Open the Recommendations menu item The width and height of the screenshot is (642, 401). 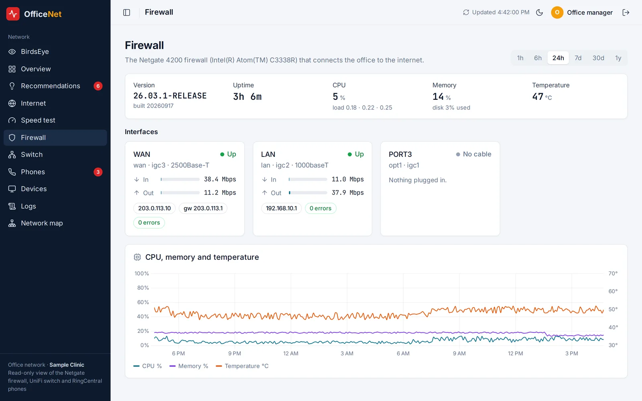(55, 86)
